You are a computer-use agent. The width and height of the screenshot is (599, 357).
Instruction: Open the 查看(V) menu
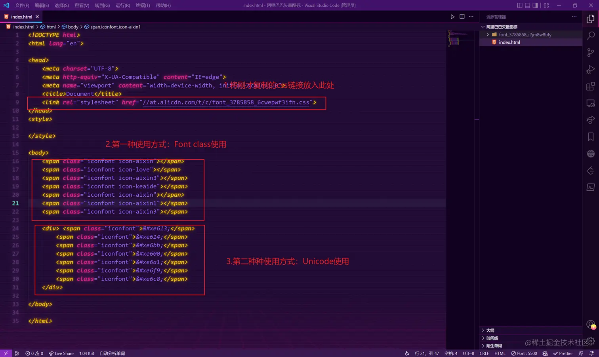coord(82,5)
